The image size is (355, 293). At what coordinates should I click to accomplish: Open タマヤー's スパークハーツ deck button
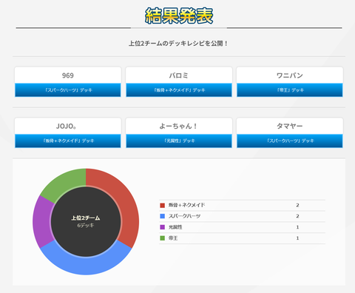290,141
